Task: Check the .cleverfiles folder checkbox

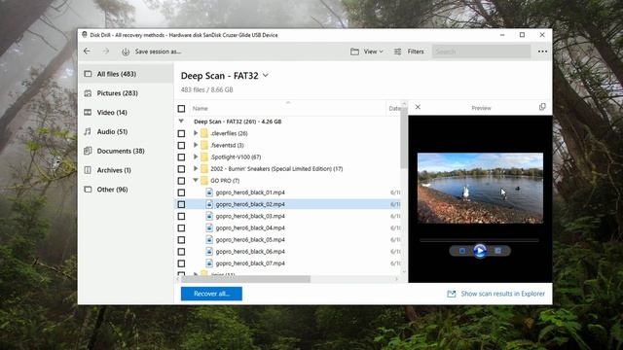Action: pyautogui.click(x=182, y=133)
